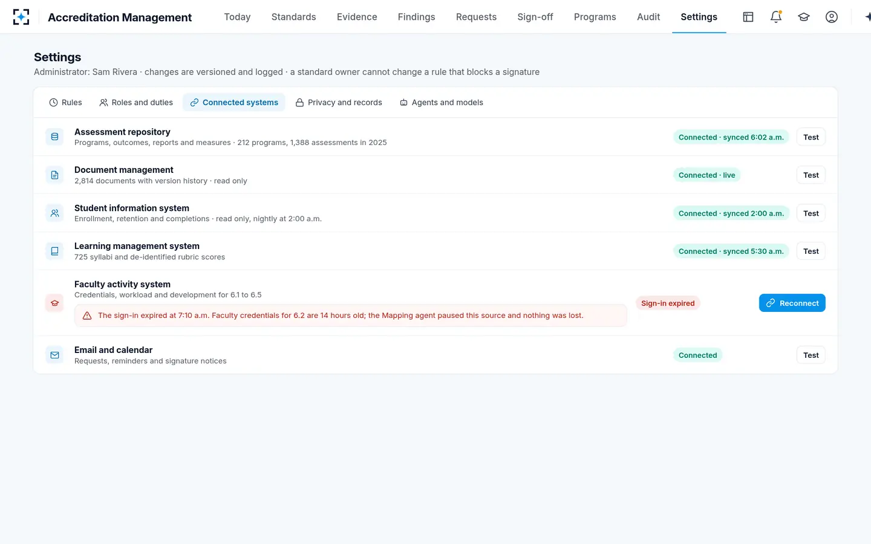Viewport: 871px width, 544px height.
Task: Navigate to Programs
Action: [595, 17]
